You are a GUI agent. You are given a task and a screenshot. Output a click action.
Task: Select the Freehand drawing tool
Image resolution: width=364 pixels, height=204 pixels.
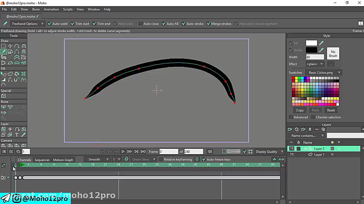(x=3, y=52)
